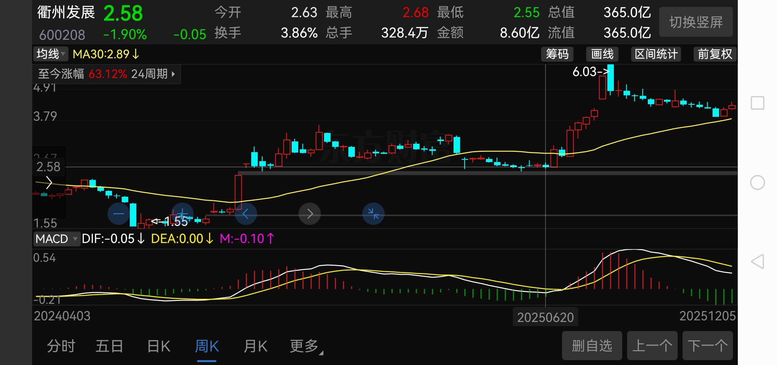Open the MACD indicator dropdown
The width and height of the screenshot is (777, 365).
[x=56, y=239]
